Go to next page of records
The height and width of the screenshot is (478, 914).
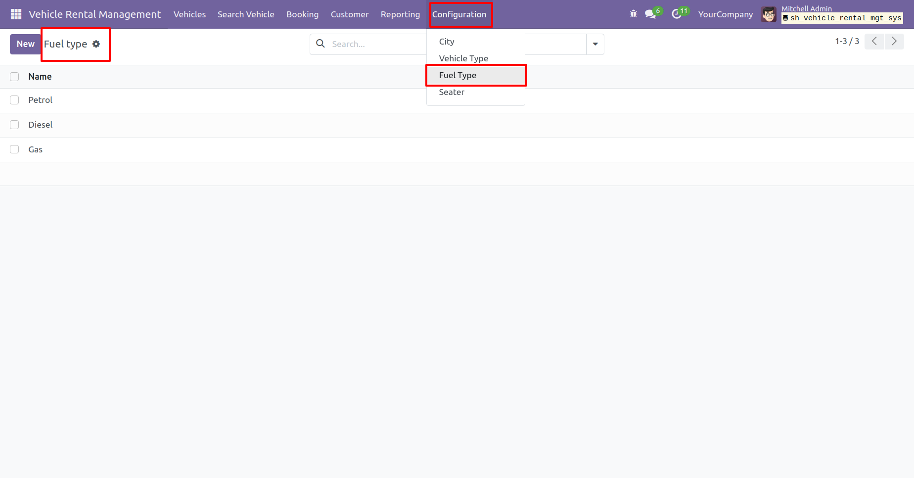pos(894,42)
